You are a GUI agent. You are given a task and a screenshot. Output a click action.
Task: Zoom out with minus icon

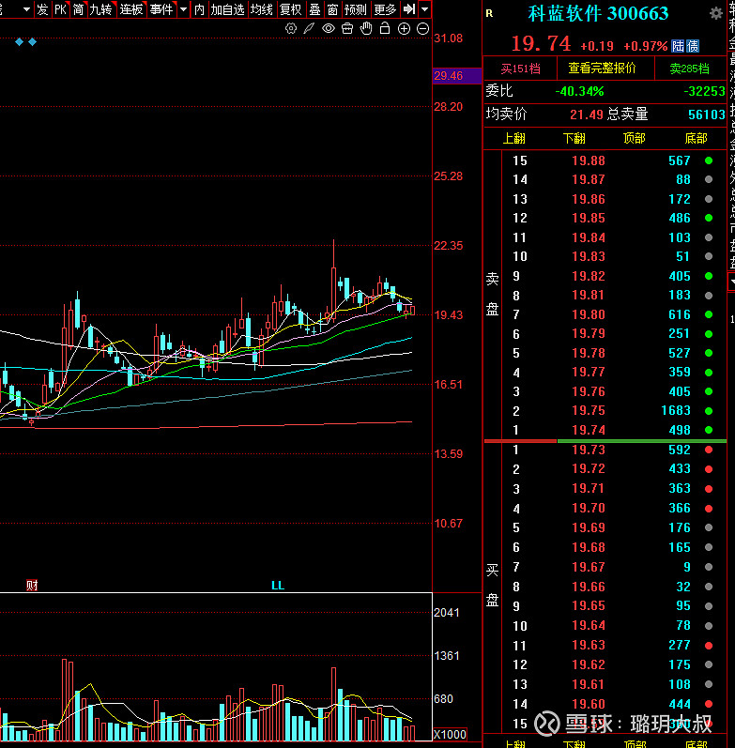(422, 28)
